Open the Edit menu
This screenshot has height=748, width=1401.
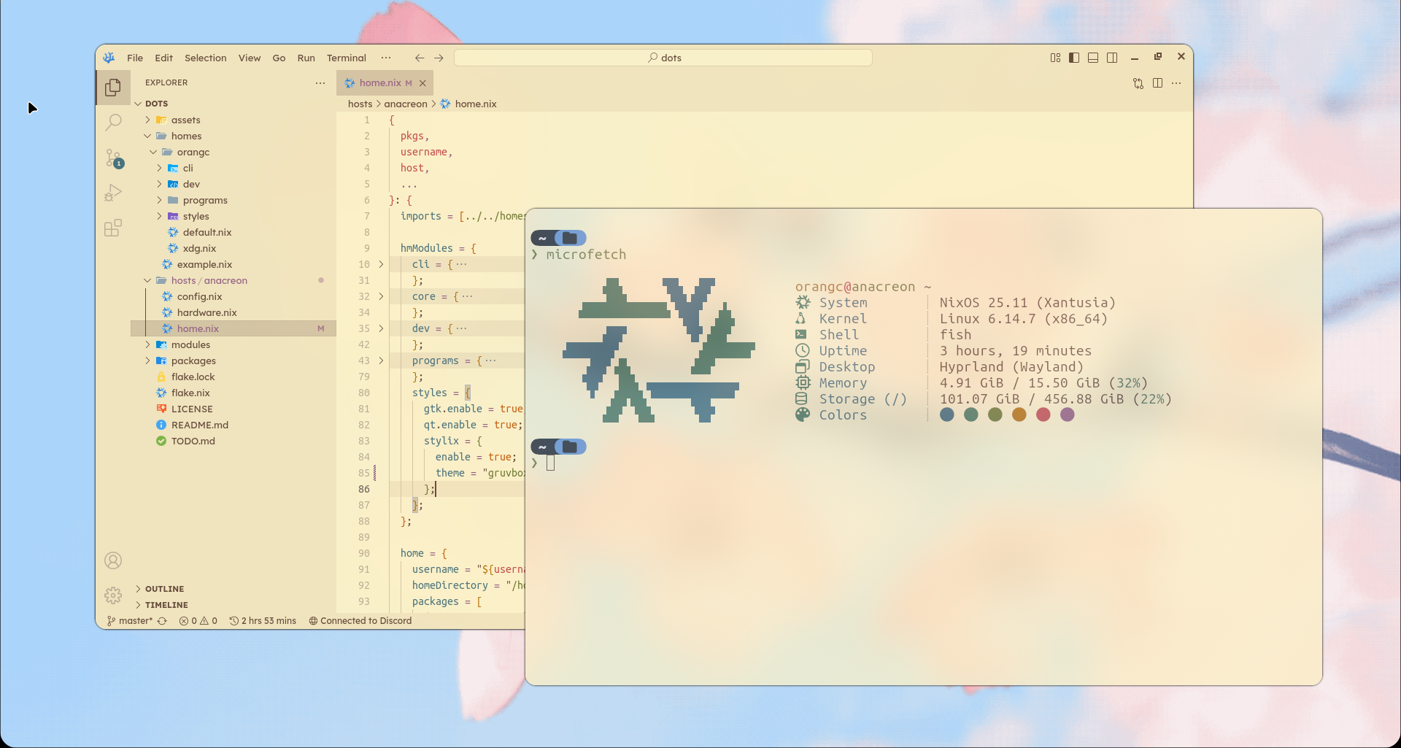tap(164, 58)
